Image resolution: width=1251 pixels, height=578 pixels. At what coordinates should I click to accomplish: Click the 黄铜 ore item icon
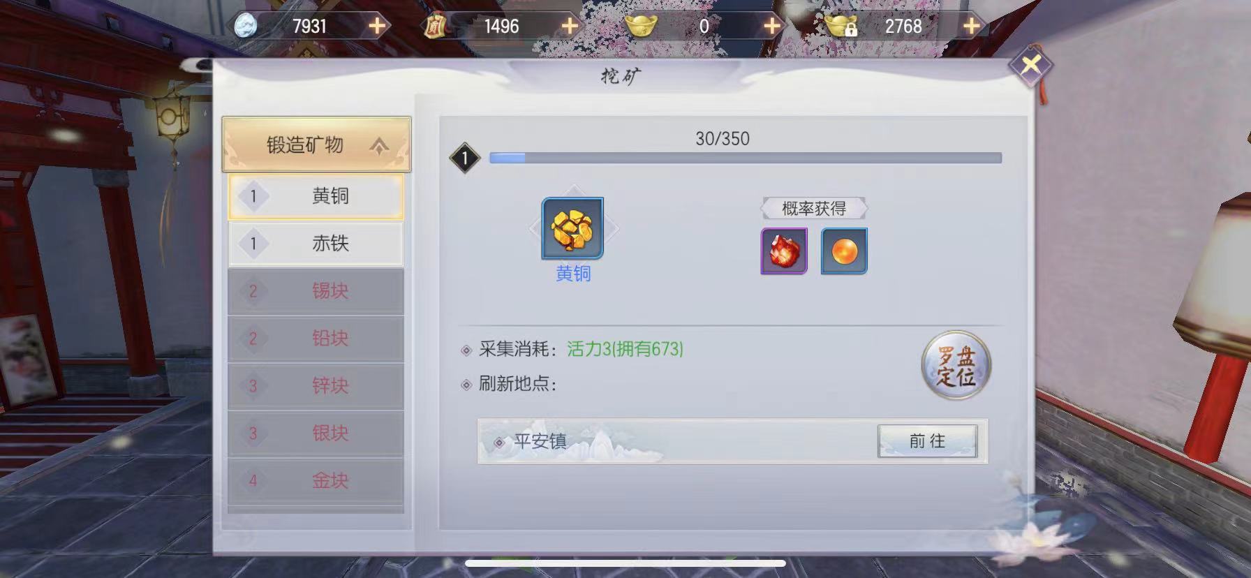point(572,228)
